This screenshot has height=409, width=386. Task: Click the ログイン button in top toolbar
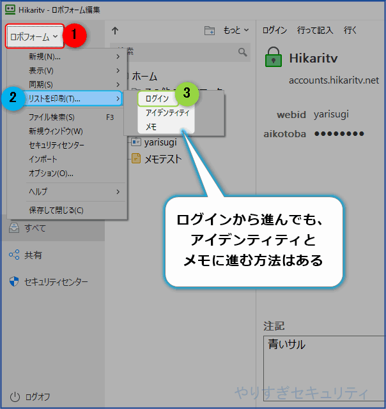coord(274,30)
